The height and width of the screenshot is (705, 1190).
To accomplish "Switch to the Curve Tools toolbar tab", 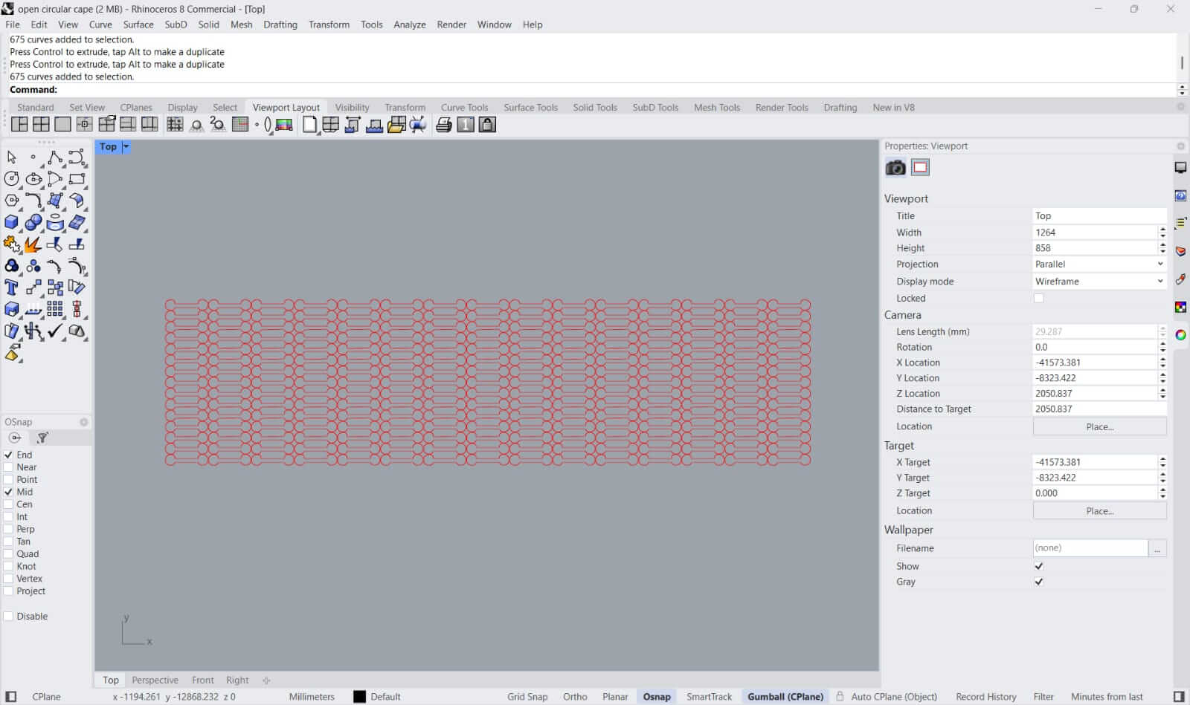I will pyautogui.click(x=464, y=108).
